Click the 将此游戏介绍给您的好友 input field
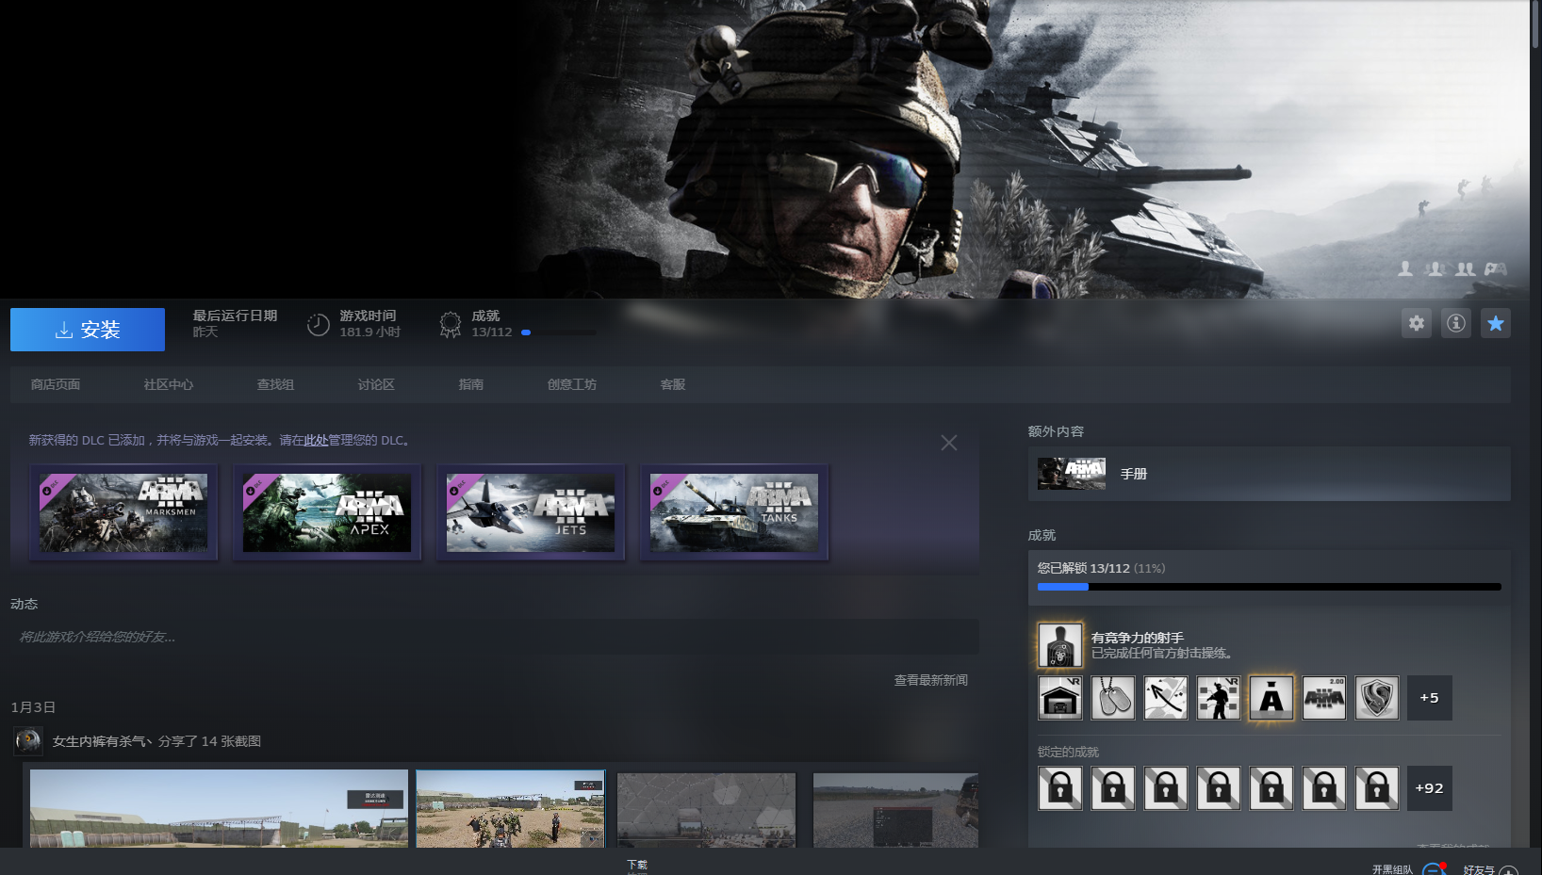 [x=495, y=637]
